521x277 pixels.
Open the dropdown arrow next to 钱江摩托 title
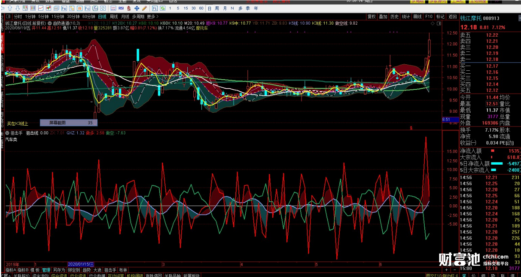49,23
